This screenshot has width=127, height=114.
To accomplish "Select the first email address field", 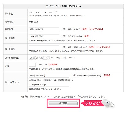I will (49, 75).
